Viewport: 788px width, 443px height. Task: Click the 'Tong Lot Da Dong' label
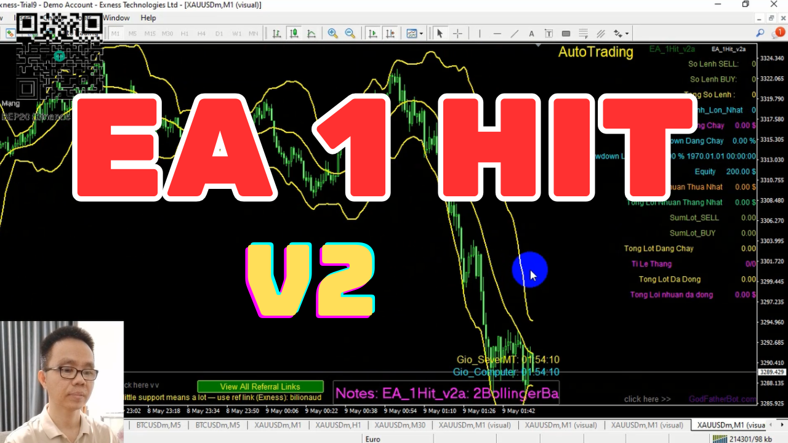tap(670, 279)
